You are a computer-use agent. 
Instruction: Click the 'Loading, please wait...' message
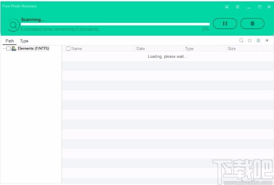tap(167, 57)
